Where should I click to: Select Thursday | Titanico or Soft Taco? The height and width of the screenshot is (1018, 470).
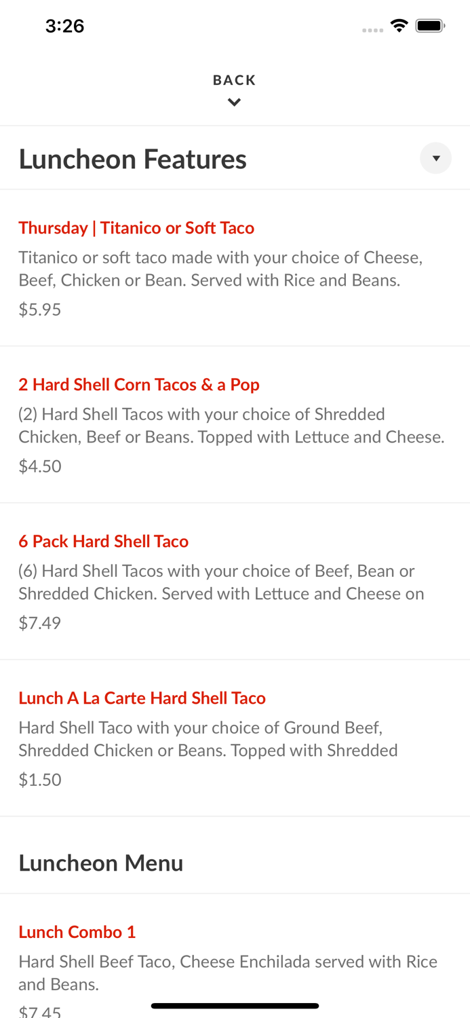tap(136, 227)
